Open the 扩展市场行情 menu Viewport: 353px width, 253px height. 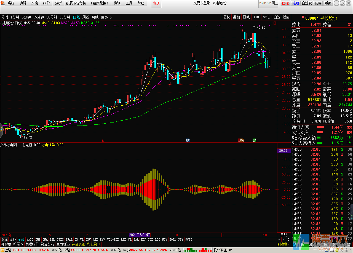[76, 3]
